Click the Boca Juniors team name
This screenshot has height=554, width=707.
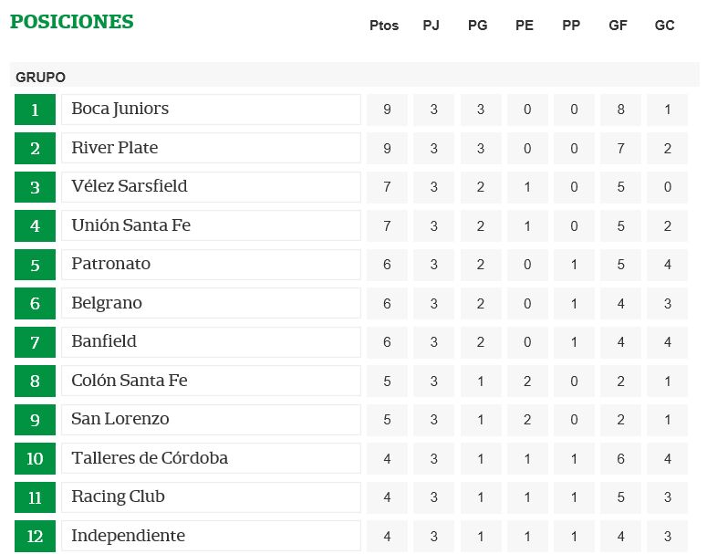[120, 109]
